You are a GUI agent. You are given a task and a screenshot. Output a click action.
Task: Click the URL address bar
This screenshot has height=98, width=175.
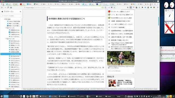[63, 7]
